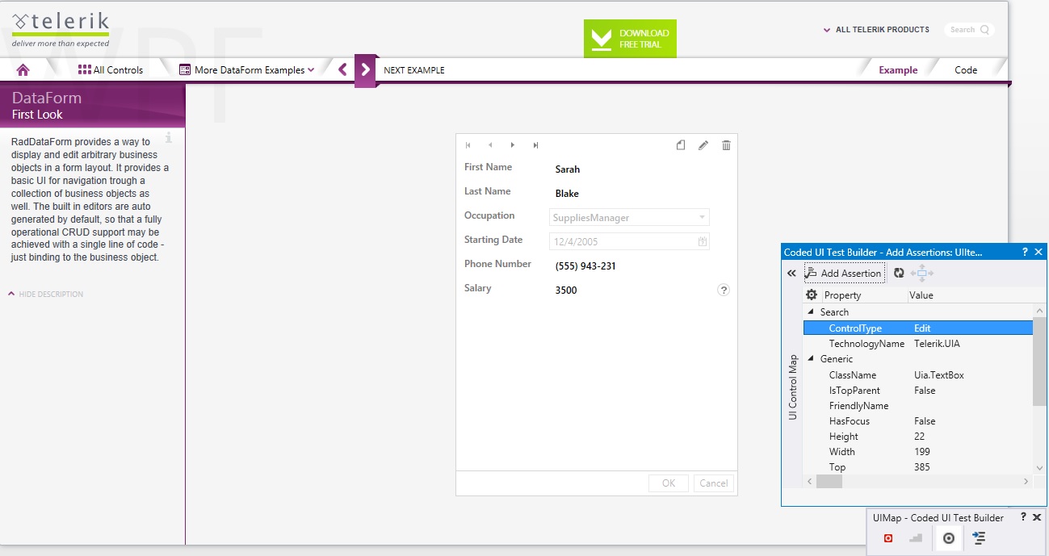Select the HasFocus property row

918,421
